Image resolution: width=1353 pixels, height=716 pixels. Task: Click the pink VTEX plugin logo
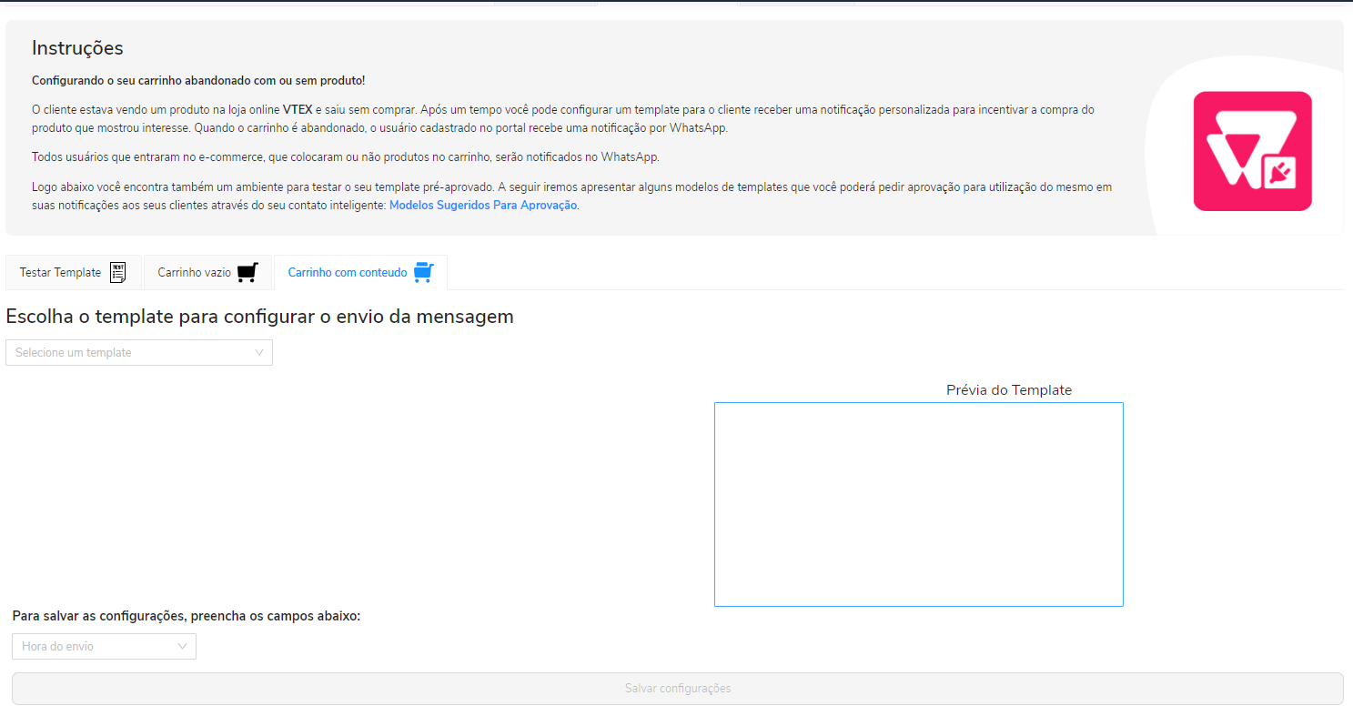click(x=1252, y=151)
